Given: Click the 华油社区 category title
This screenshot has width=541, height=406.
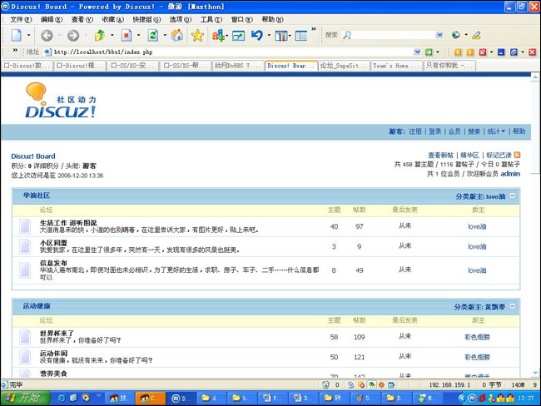Looking at the screenshot, I should click(x=37, y=196).
